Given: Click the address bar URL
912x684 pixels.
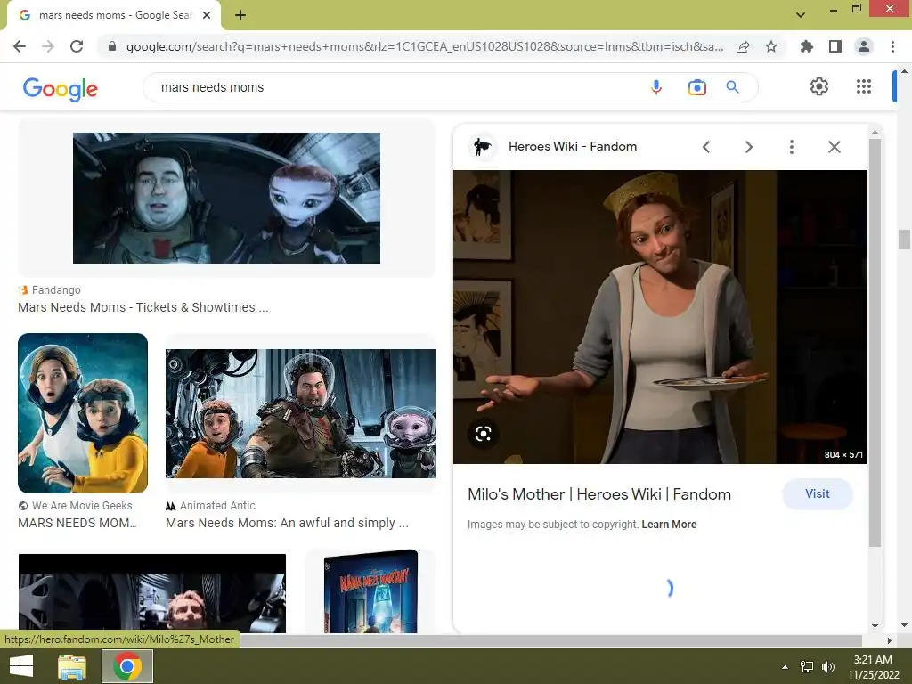Looking at the screenshot, I should [425, 46].
